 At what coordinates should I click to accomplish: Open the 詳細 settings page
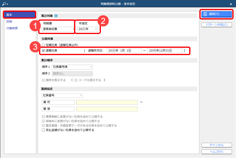[x=9, y=21]
